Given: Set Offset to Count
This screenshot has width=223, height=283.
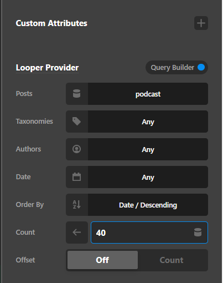Looking at the screenshot, I should 172,260.
